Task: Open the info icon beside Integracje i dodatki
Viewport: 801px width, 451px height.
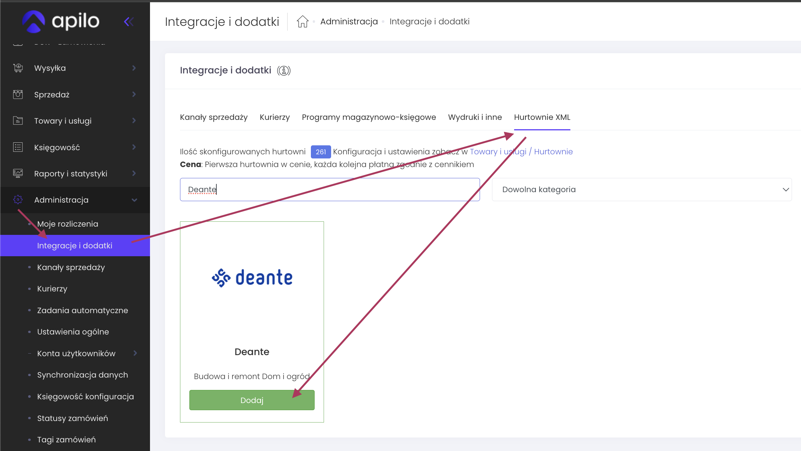Action: coord(284,70)
